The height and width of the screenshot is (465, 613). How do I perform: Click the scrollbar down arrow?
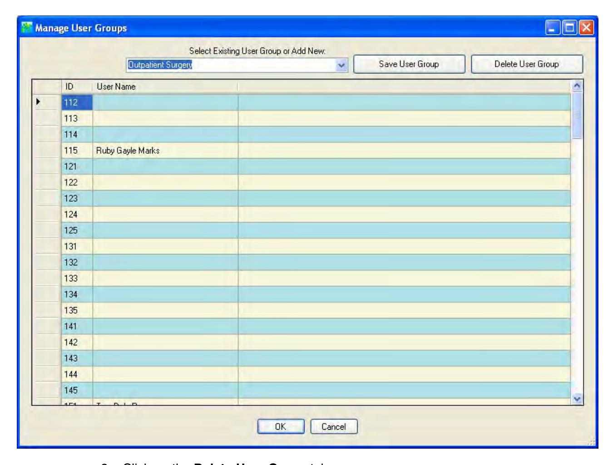tap(578, 399)
